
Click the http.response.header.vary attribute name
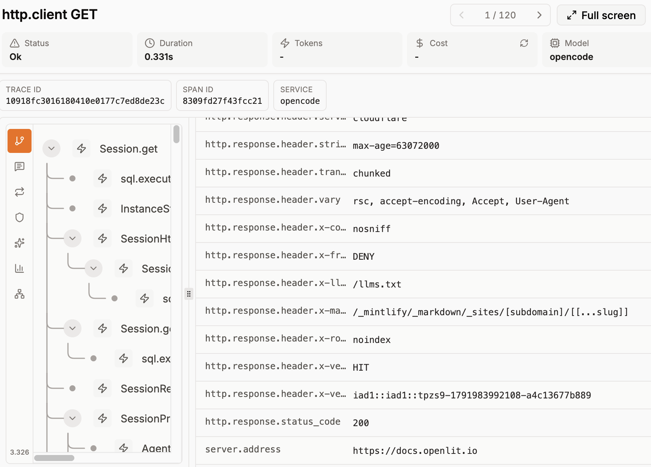click(x=273, y=200)
